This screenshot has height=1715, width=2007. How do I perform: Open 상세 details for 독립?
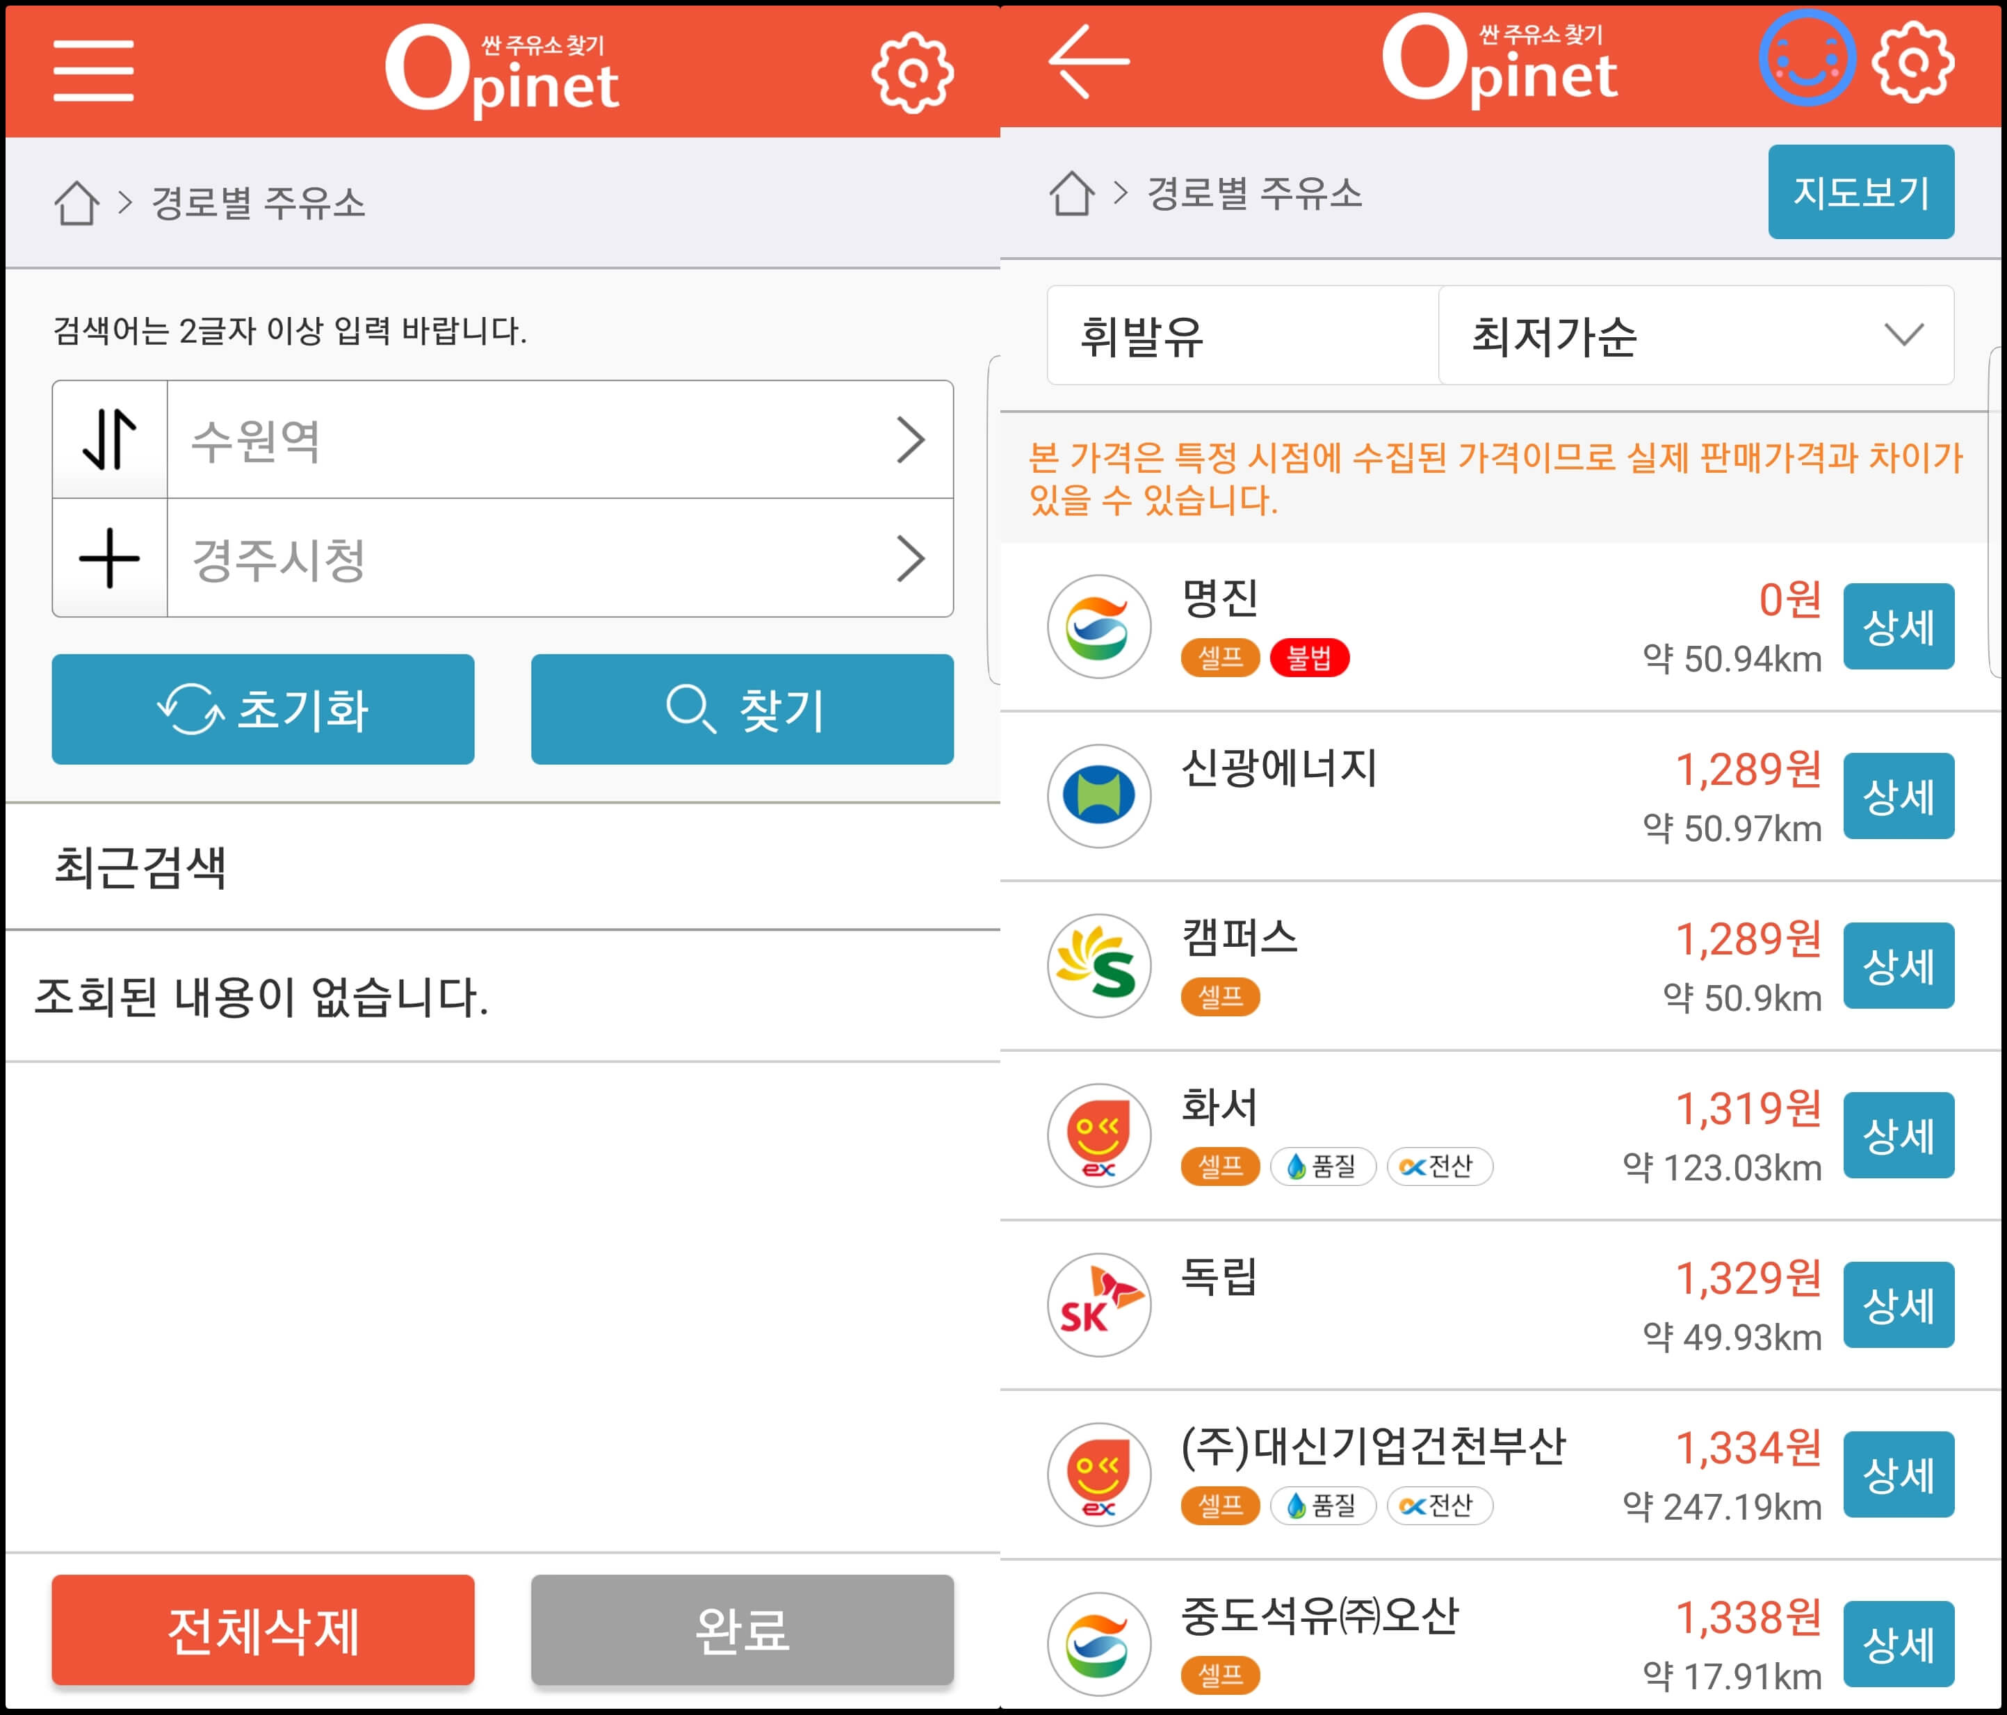pyautogui.click(x=1899, y=1304)
